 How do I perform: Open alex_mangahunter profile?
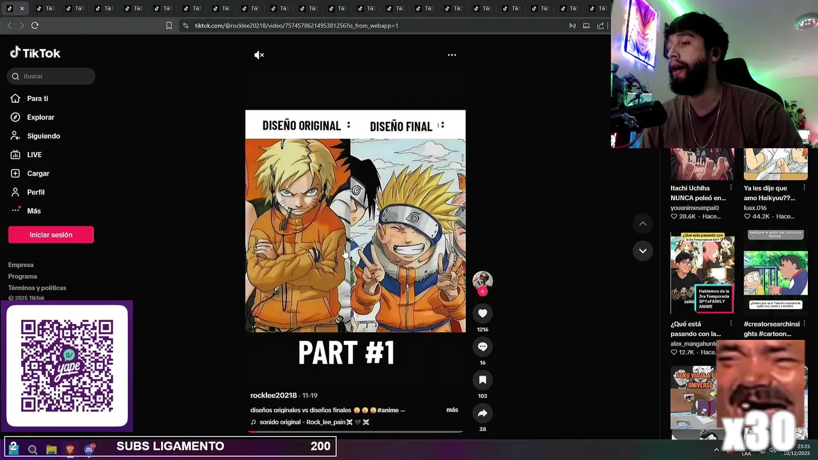pyautogui.click(x=694, y=343)
